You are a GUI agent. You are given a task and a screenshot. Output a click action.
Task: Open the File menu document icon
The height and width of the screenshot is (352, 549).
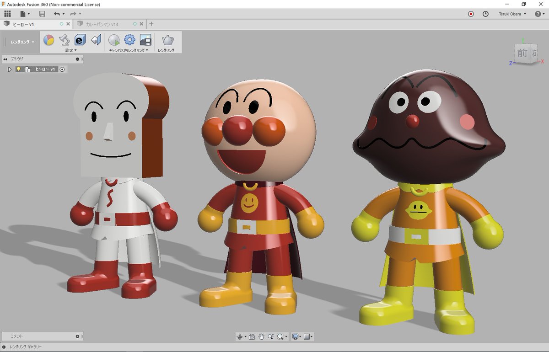(x=23, y=14)
